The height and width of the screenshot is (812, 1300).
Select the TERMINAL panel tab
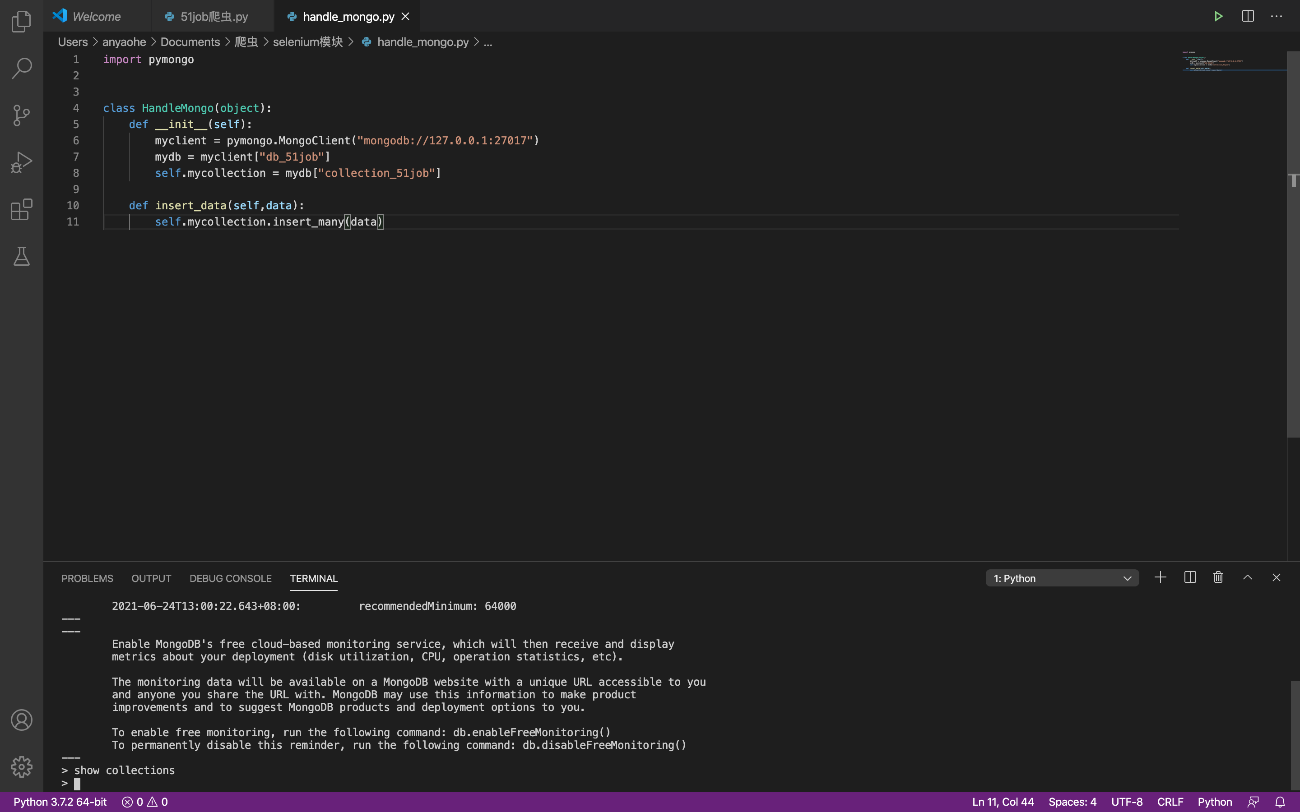coord(314,578)
